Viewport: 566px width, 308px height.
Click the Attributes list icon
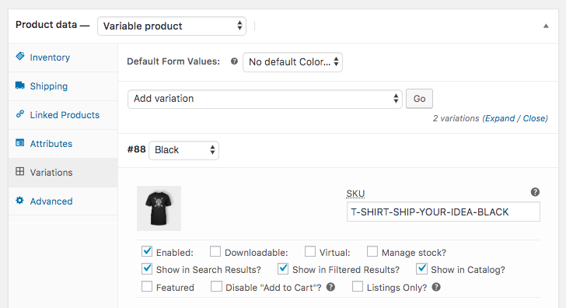pyautogui.click(x=20, y=142)
